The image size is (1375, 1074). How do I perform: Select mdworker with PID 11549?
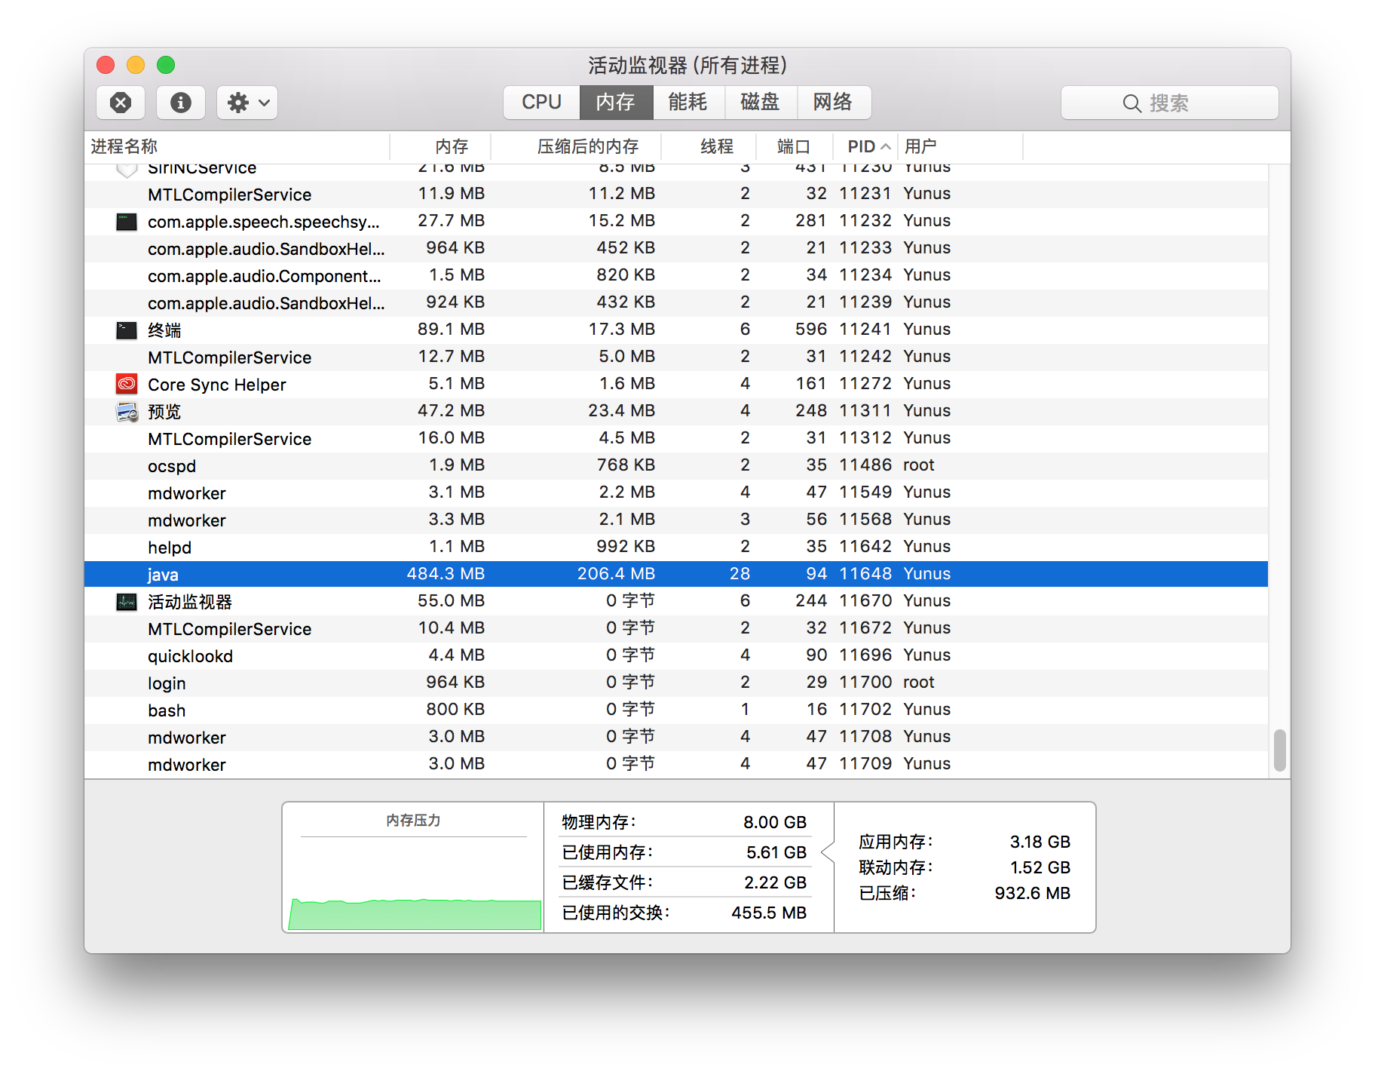click(676, 493)
